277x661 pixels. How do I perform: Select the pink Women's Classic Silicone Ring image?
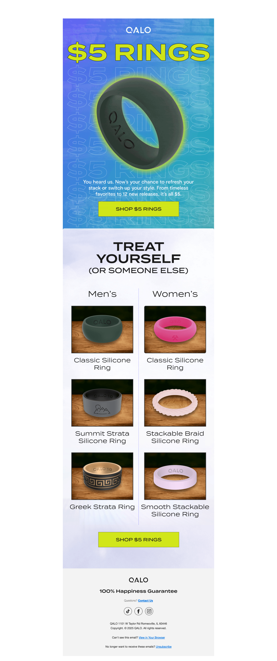coord(175,329)
